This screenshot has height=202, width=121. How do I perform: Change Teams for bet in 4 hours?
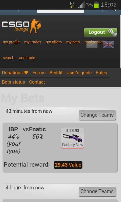coord(97,191)
